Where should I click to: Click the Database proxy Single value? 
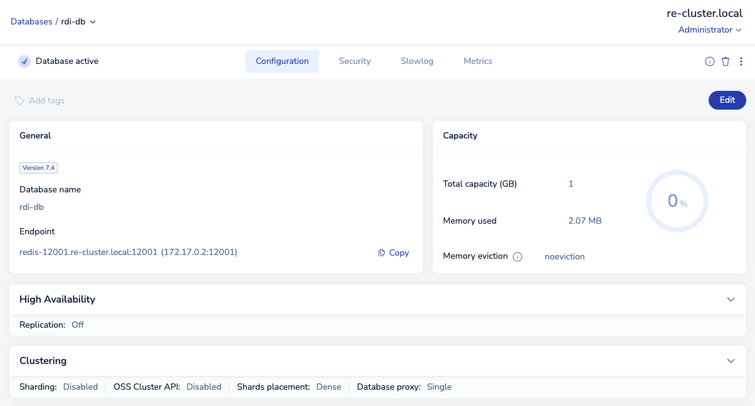pos(439,387)
